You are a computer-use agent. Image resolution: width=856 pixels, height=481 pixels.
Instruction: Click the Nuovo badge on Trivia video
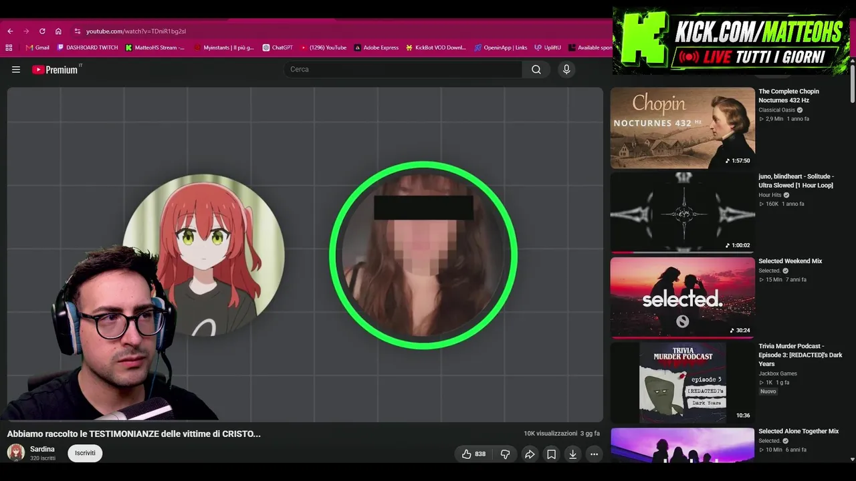pos(768,391)
